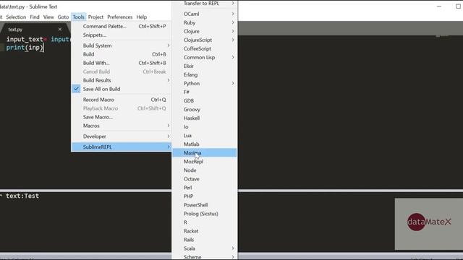
Task: Run Build from Tools menu
Action: pyautogui.click(x=122, y=54)
